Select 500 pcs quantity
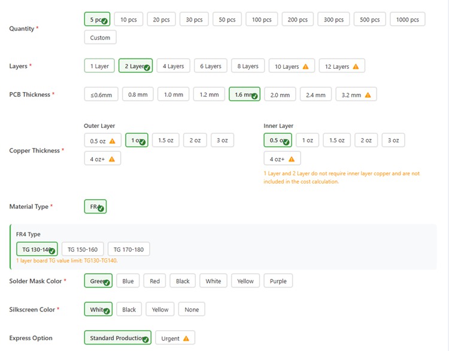 [x=370, y=20]
